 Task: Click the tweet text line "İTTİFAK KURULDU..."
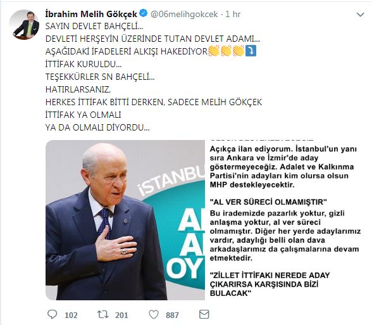84,64
